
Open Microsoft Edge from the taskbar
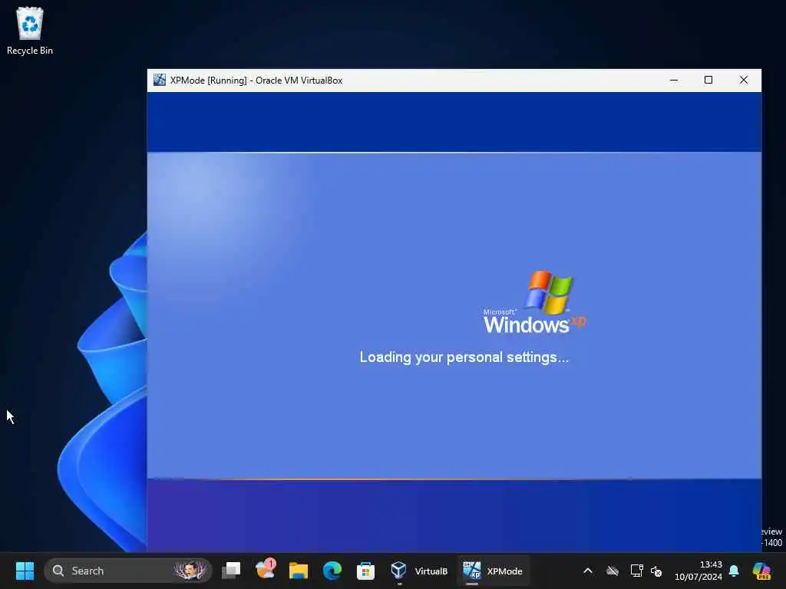coord(332,571)
